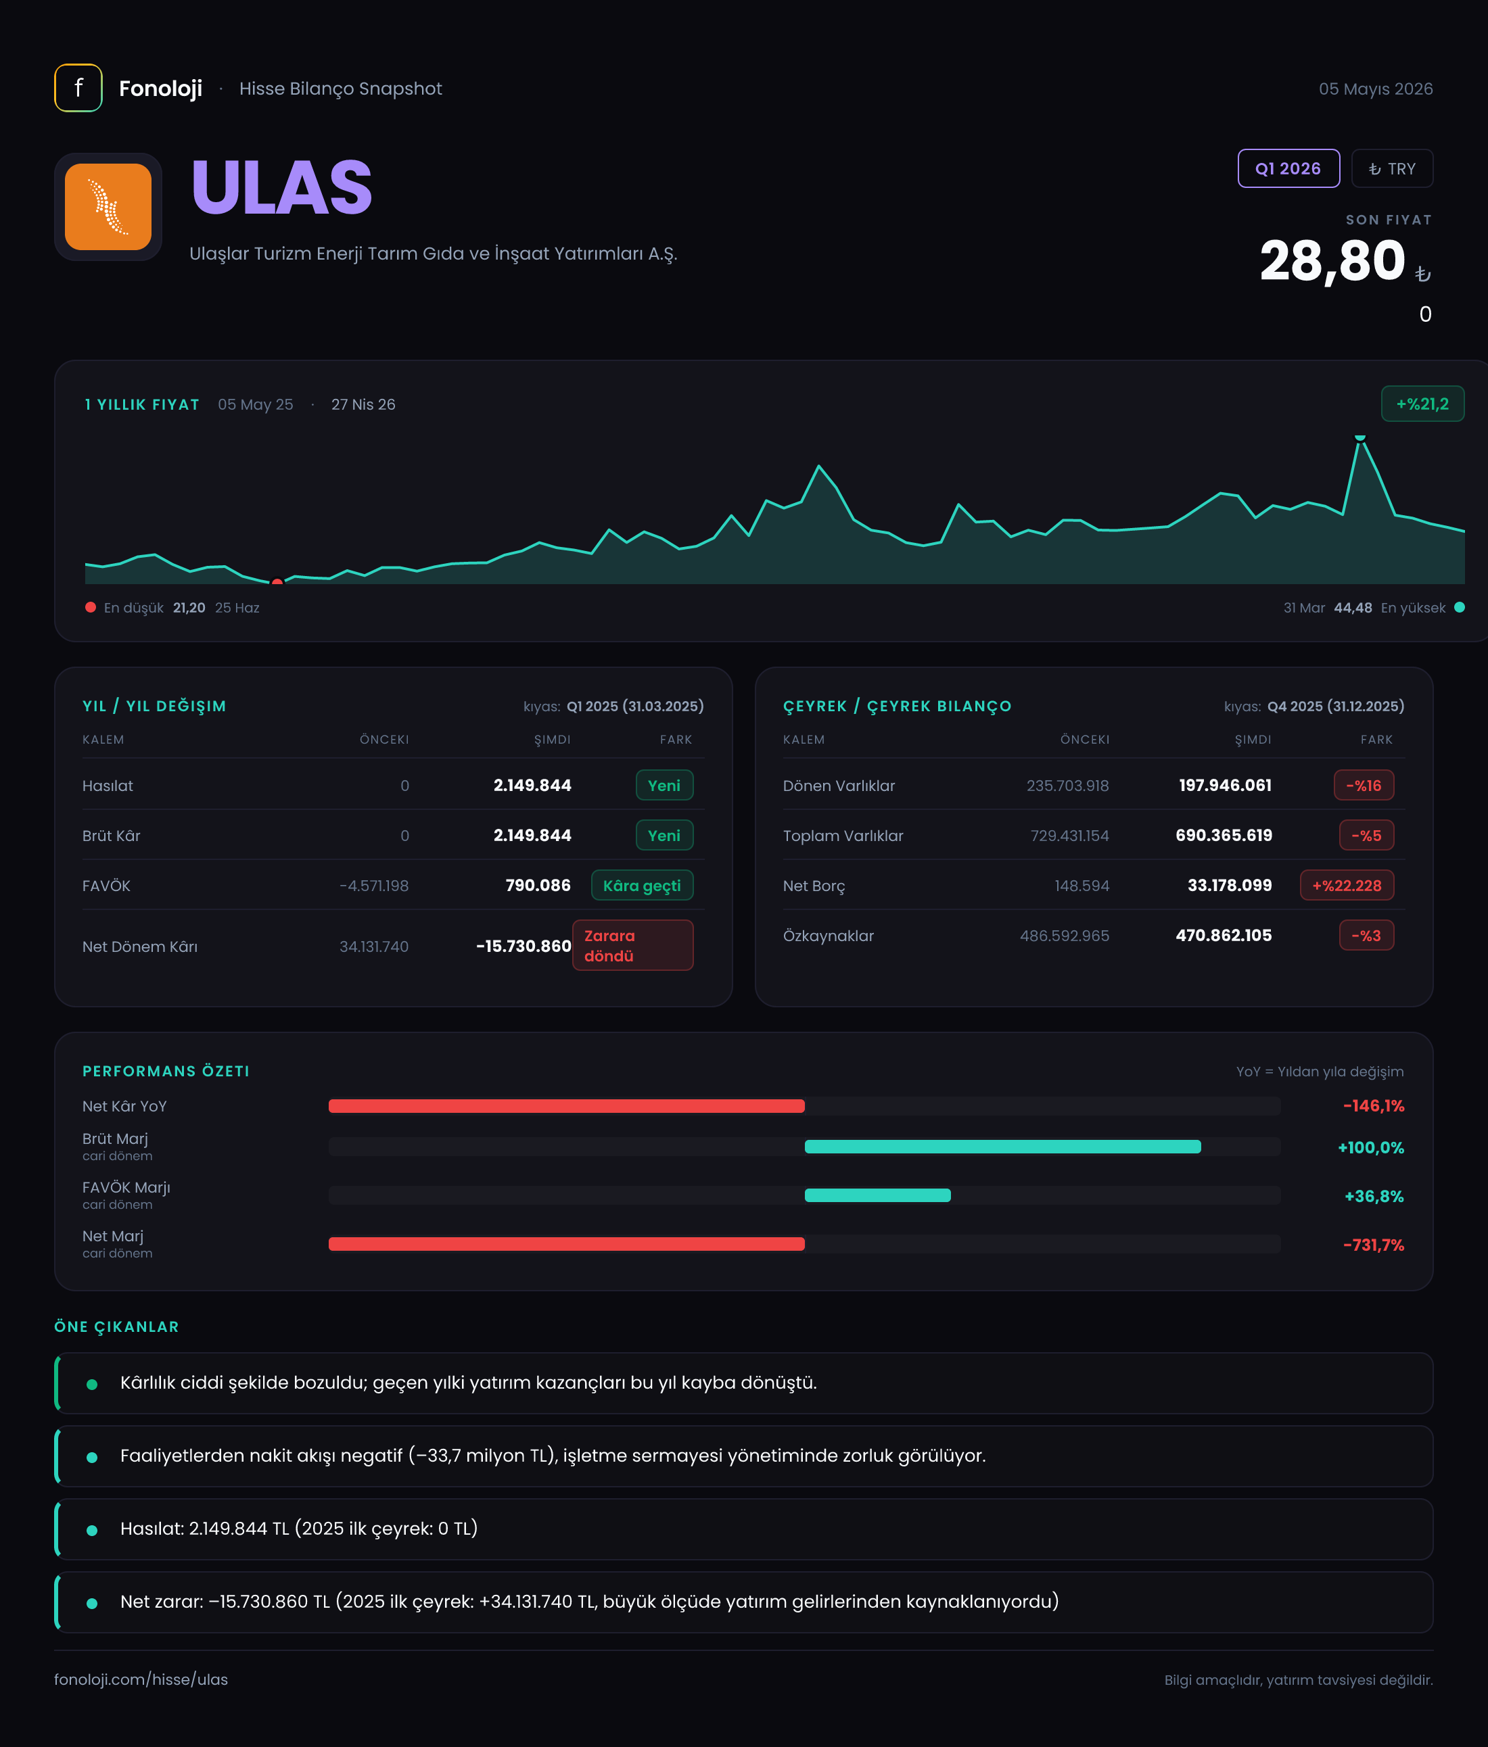1488x1747 pixels.
Task: Click the 'Zarara döndü' badge
Action: point(632,945)
